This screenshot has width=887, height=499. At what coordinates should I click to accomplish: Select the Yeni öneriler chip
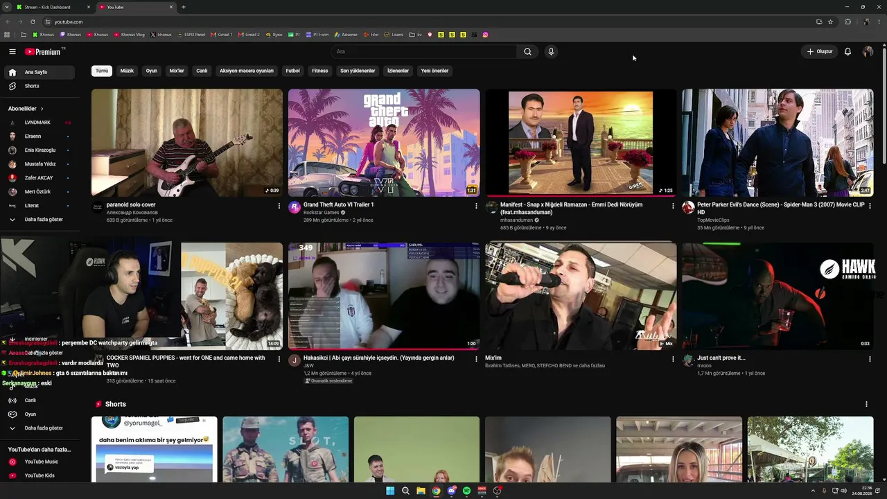point(434,71)
